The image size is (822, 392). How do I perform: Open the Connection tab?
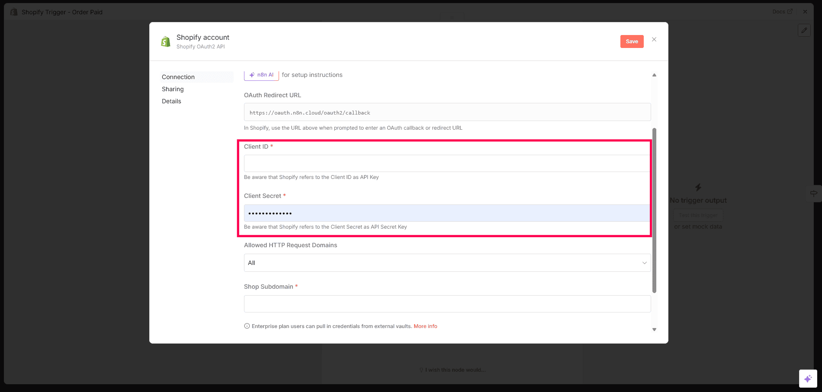pyautogui.click(x=178, y=77)
